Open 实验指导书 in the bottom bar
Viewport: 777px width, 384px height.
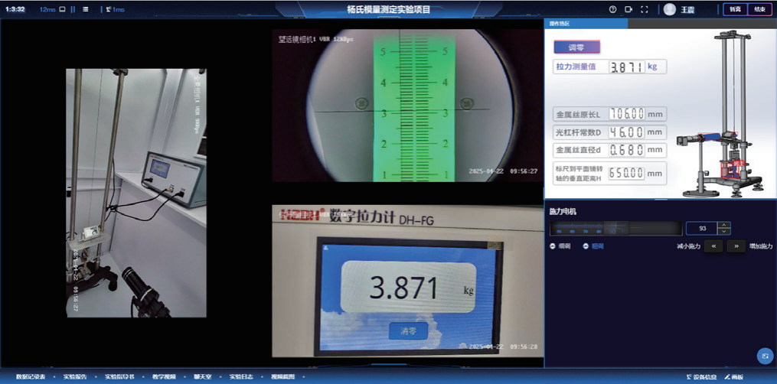[x=119, y=376]
